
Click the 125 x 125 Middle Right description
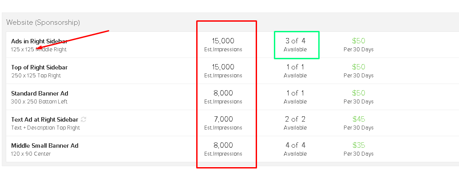pos(39,50)
